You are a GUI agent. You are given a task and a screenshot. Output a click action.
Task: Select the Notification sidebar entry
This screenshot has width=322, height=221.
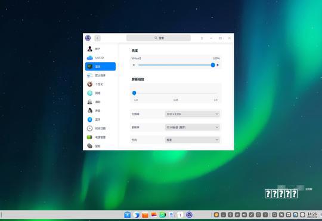pyautogui.click(x=100, y=102)
